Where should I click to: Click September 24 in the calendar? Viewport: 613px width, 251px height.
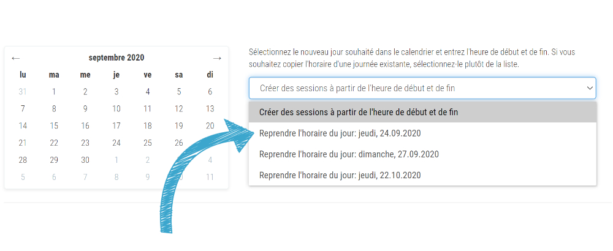116,143
